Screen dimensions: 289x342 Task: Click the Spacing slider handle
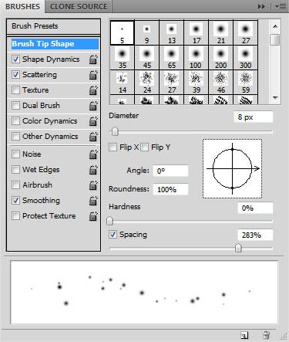point(238,248)
